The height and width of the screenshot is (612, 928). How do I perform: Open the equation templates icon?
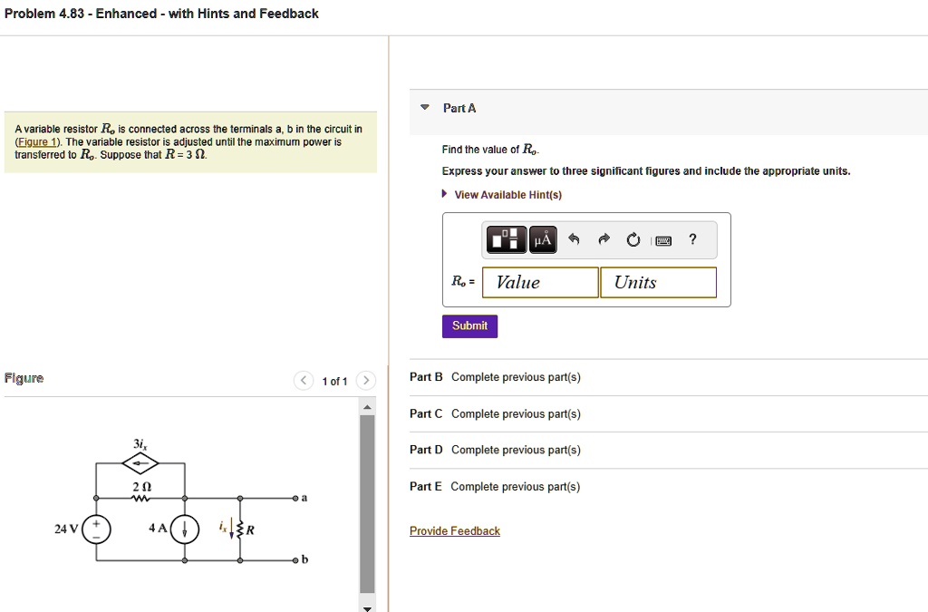click(x=505, y=239)
